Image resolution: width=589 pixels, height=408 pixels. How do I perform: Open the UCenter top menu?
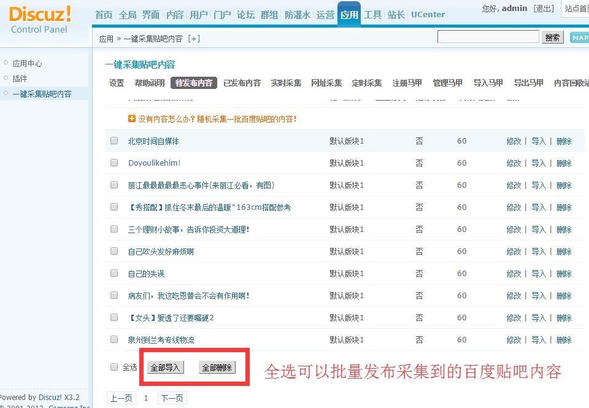428,15
